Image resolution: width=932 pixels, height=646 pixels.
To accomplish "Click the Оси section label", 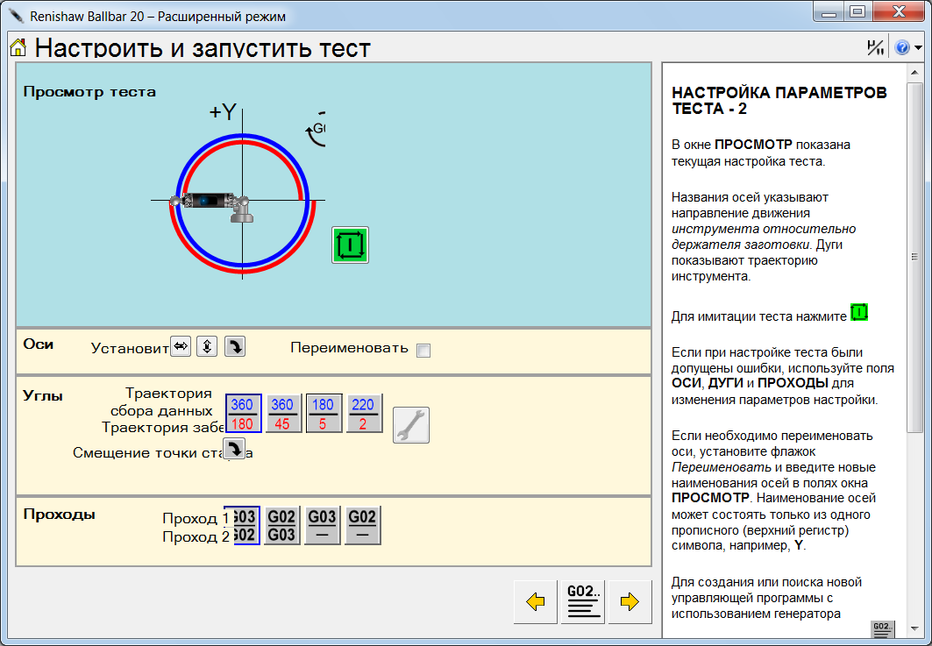I will point(38,344).
